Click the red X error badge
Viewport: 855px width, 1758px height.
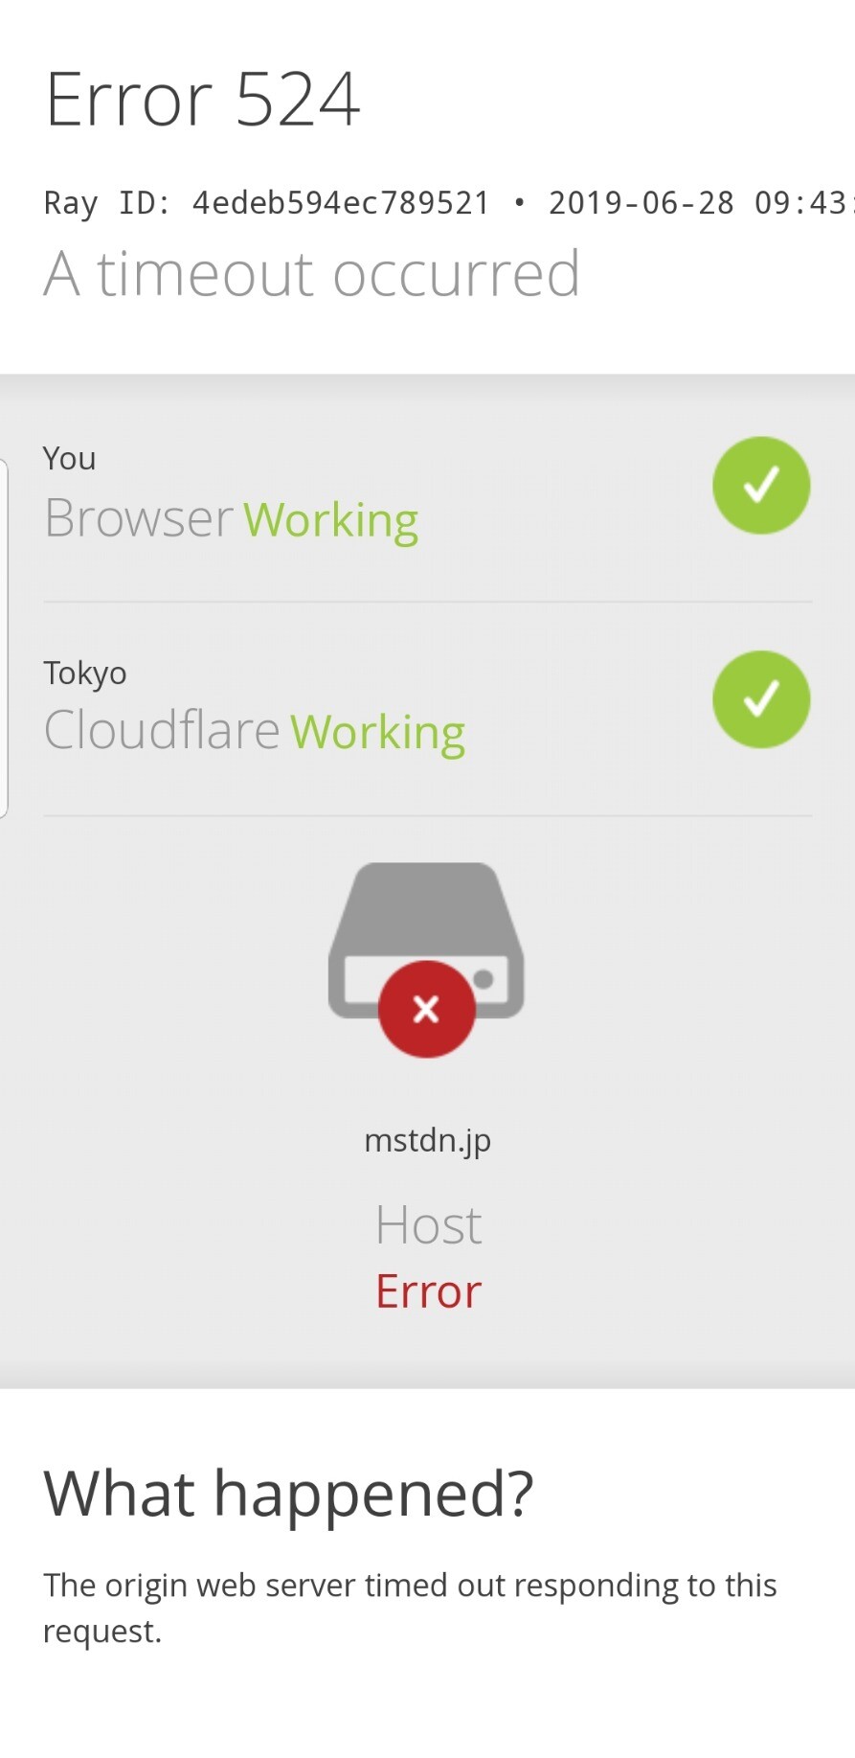426,1009
